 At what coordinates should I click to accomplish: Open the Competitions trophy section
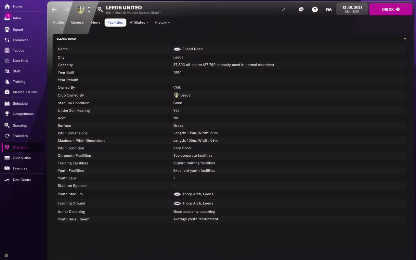[23, 114]
